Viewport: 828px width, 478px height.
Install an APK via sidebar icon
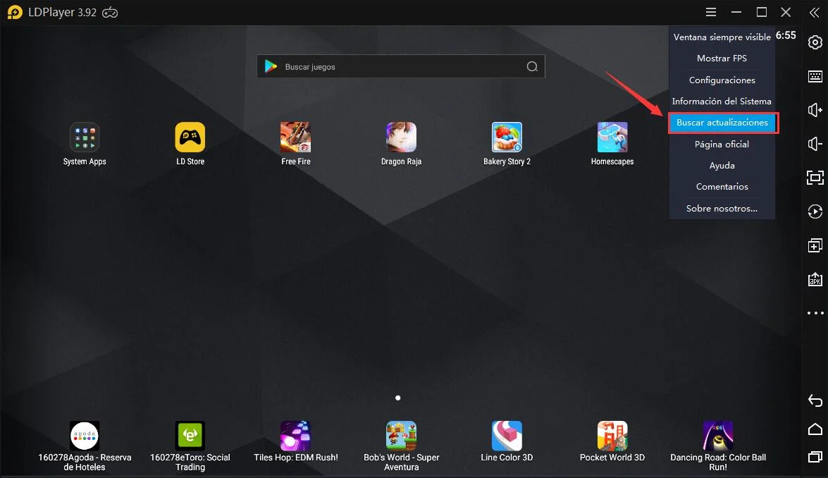(815, 279)
